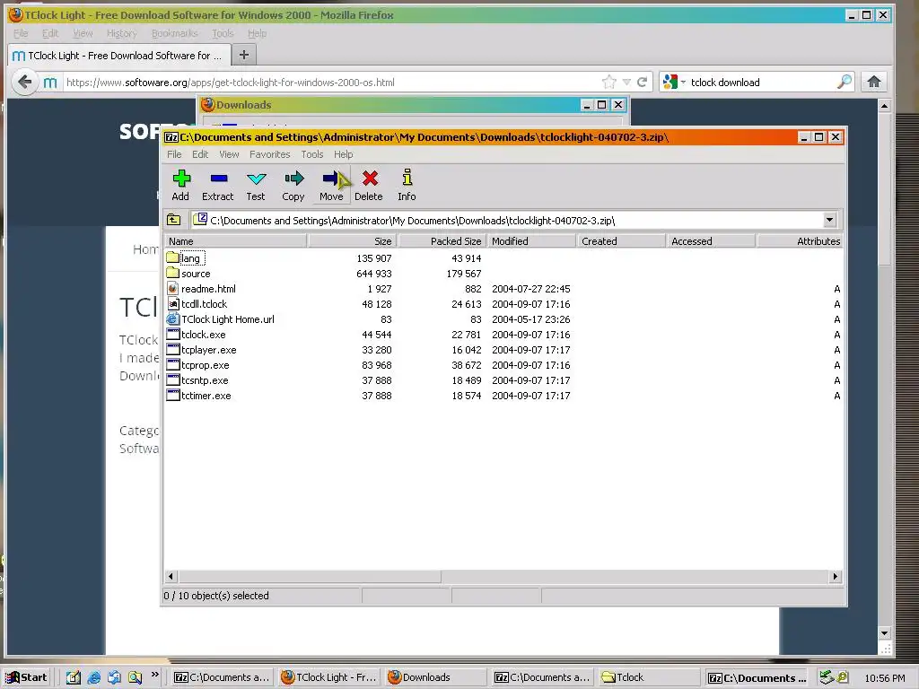This screenshot has width=919, height=689.
Task: Sort by the Modified column header
Action: (531, 240)
